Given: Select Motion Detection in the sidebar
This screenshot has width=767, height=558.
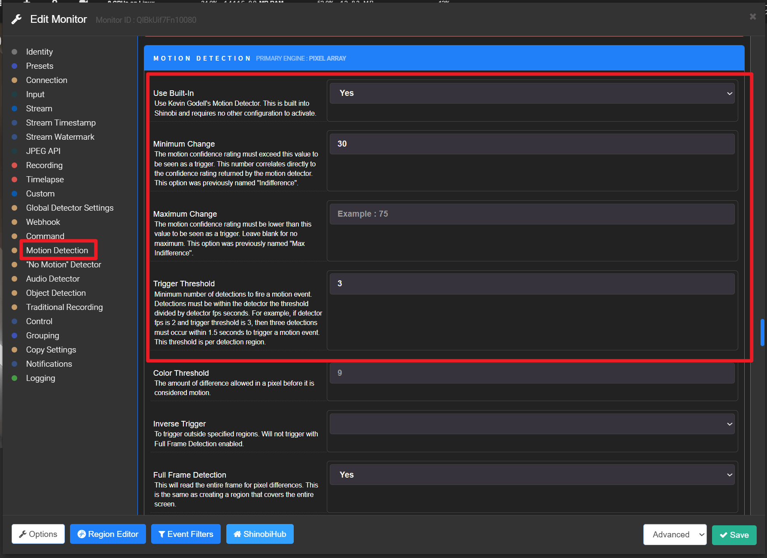Looking at the screenshot, I should coord(57,250).
